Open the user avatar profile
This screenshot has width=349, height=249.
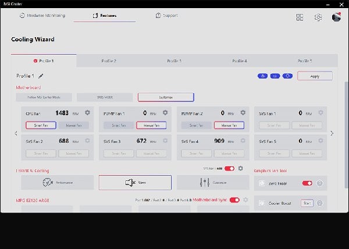336,17
